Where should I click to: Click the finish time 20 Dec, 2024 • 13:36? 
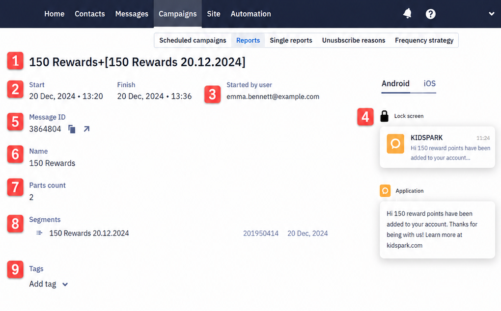pyautogui.click(x=154, y=96)
